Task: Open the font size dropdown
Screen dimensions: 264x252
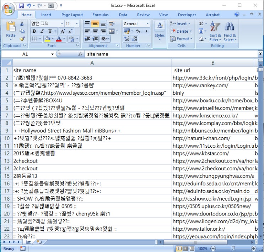Action: point(77,24)
